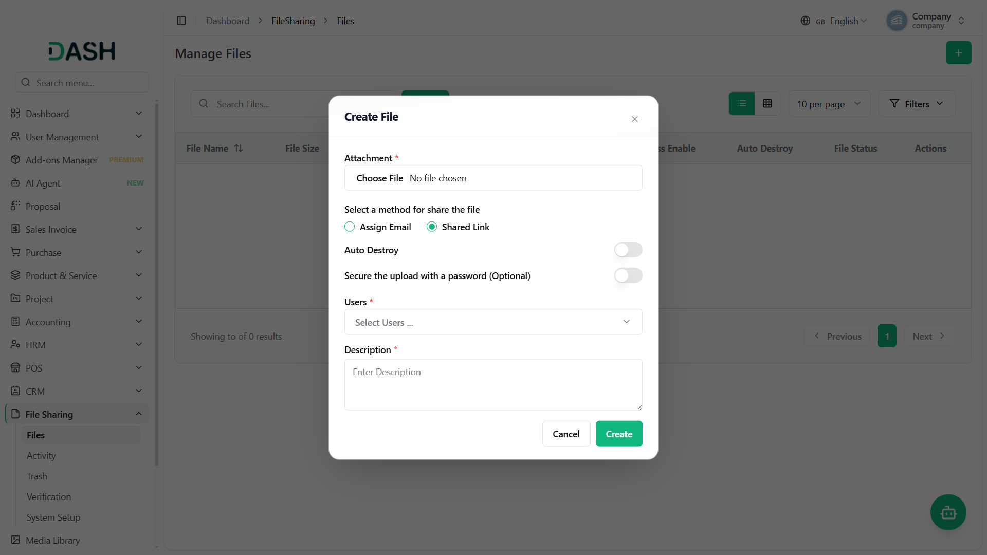Expand the HRM sidebar menu chevron
Screen dimensions: 987x555
(x=139, y=345)
